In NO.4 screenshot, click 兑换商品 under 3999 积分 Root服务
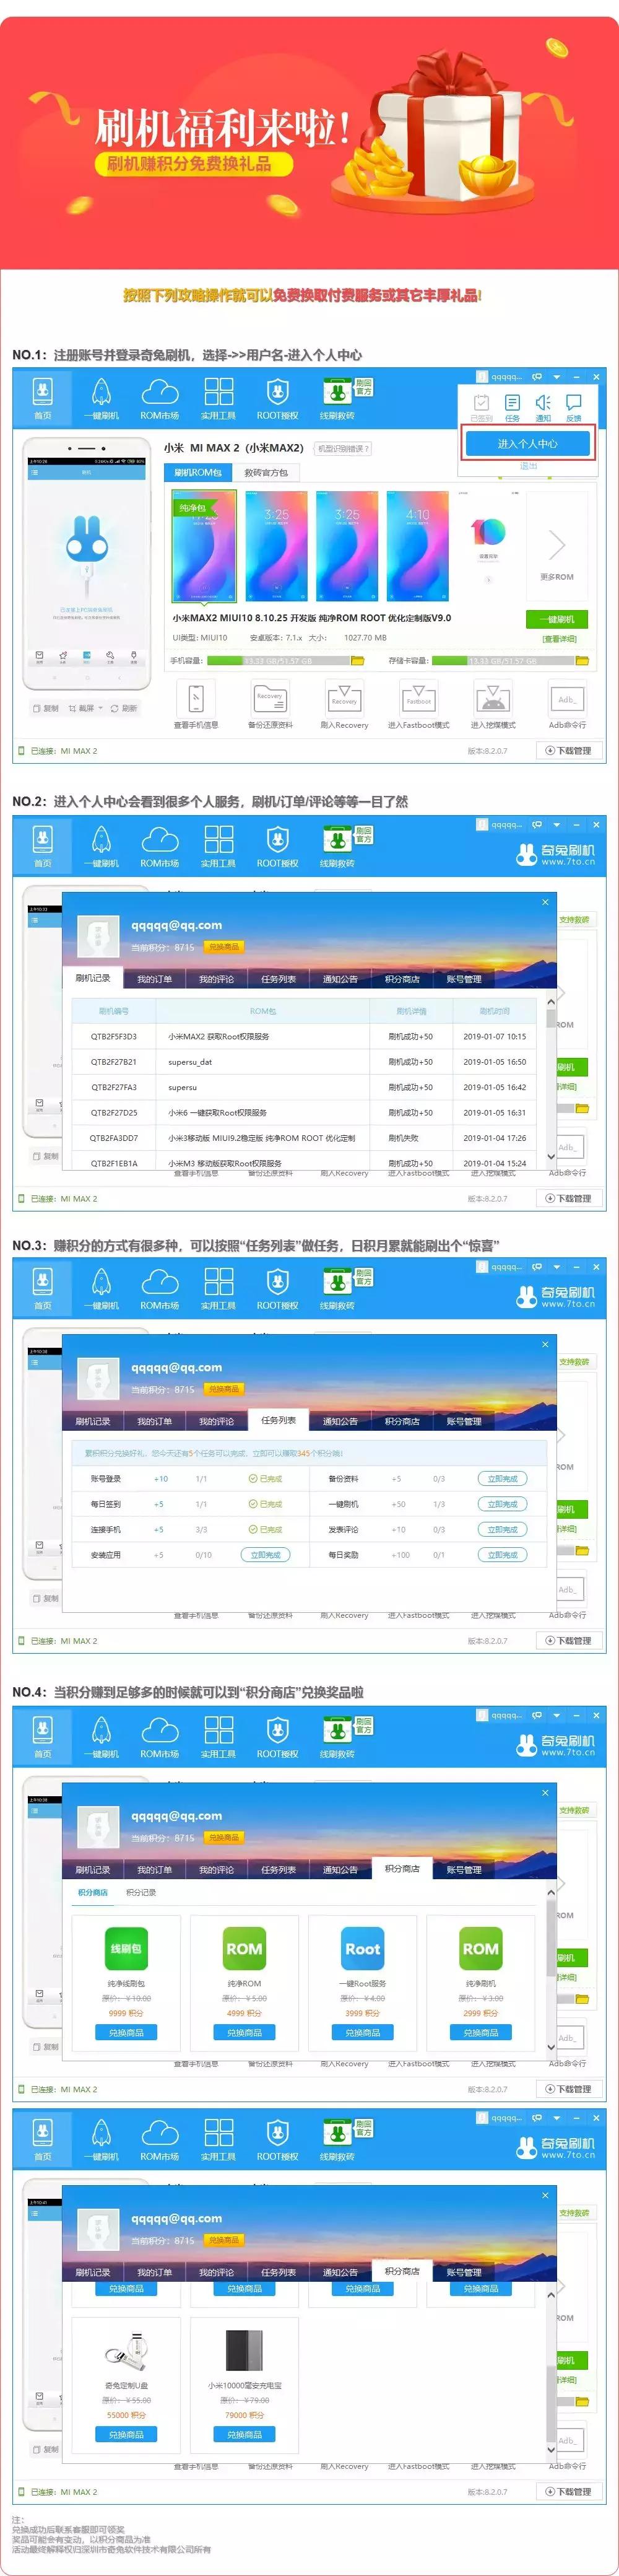Screen dimensions: 619x2576 [x=362, y=2032]
